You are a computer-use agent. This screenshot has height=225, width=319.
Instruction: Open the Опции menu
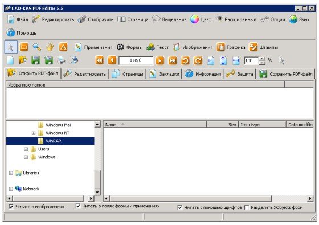tap(273, 19)
